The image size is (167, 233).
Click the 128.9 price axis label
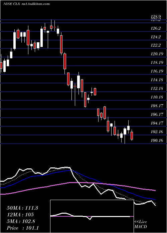pos(156,17)
